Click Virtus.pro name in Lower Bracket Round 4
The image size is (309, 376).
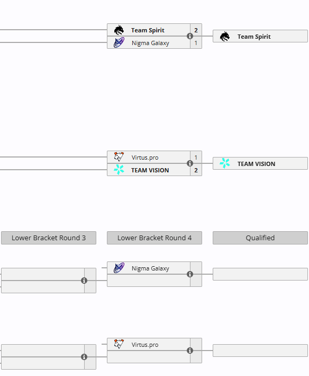pyautogui.click(x=145, y=345)
